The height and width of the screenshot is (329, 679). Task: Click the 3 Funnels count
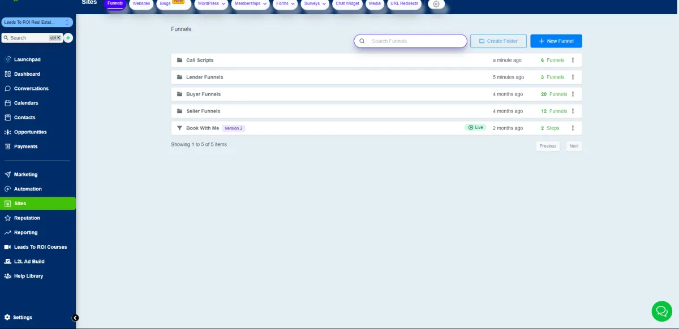(553, 77)
